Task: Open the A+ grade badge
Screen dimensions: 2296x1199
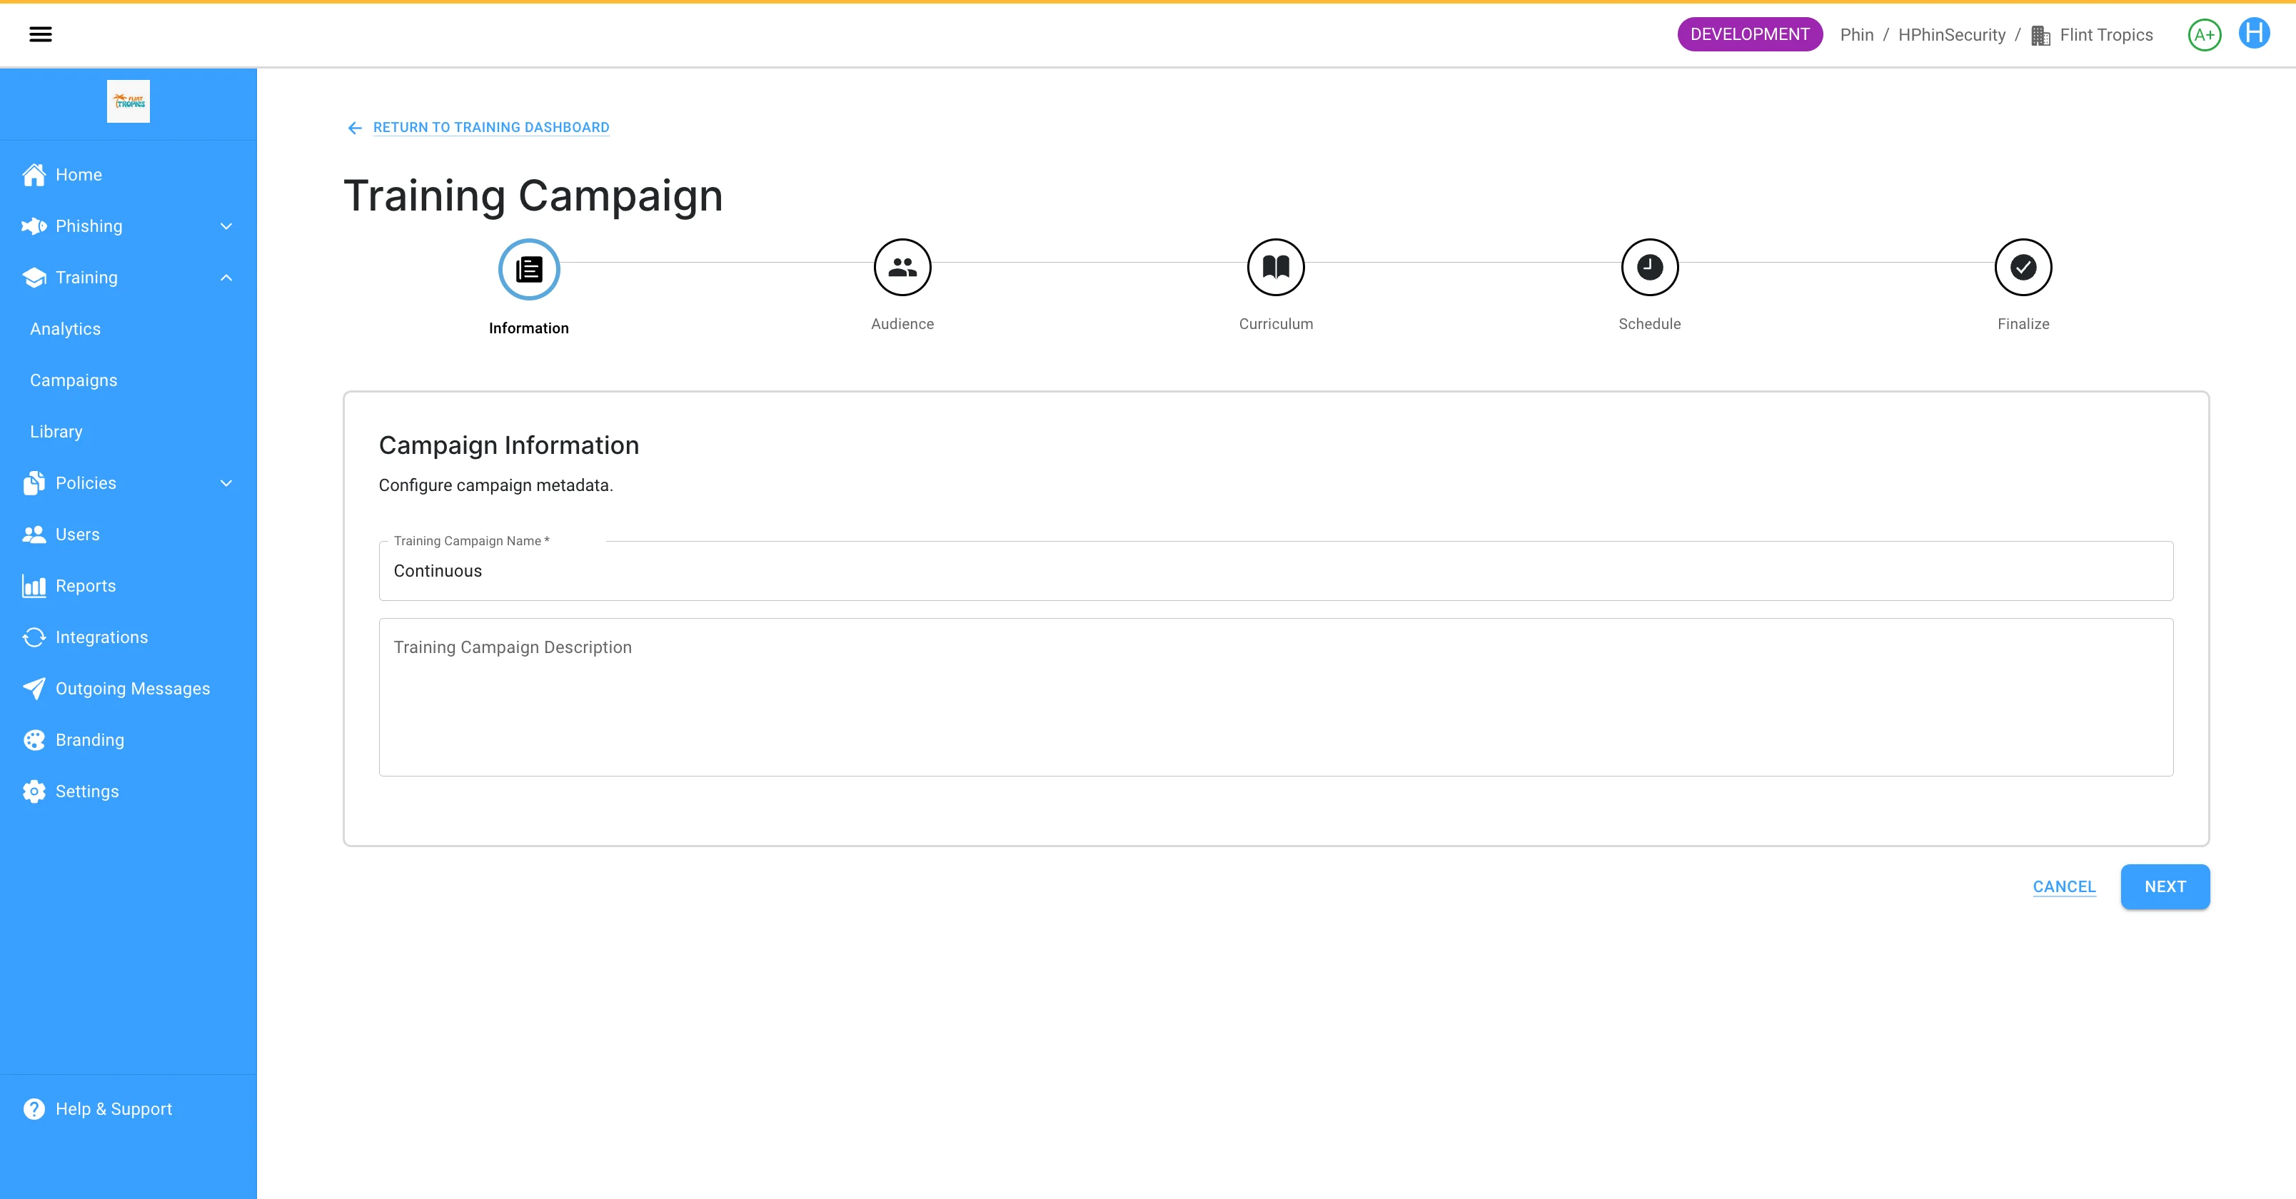Action: 2203,35
